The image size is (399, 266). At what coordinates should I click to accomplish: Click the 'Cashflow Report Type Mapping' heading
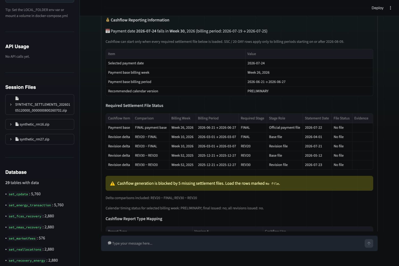coord(134,219)
